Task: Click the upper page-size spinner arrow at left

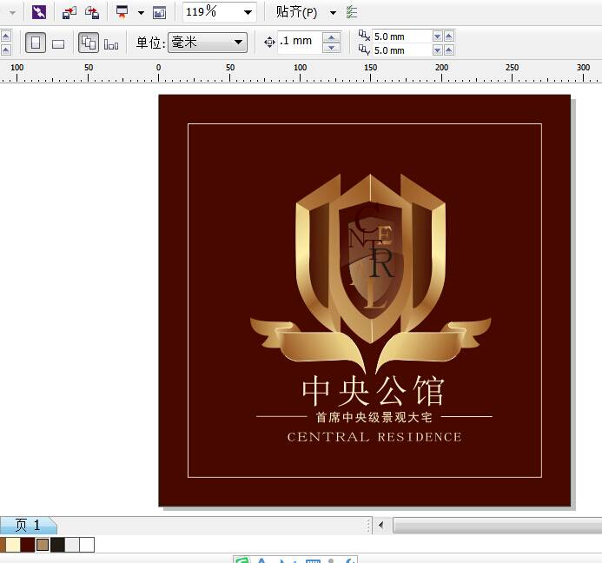Action: click(6, 36)
